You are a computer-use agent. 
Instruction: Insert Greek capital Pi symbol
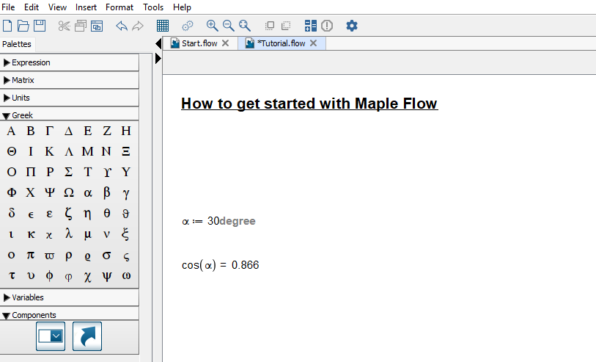point(30,172)
